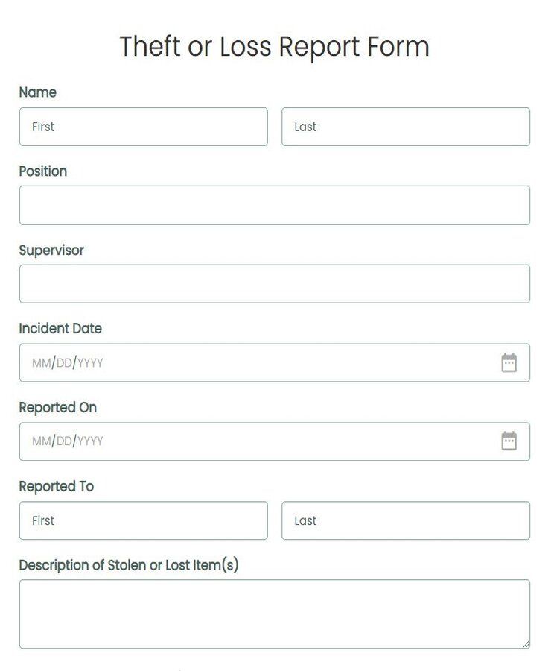The width and height of the screenshot is (551, 671).
Task: Click inside the Position field
Action: (274, 205)
